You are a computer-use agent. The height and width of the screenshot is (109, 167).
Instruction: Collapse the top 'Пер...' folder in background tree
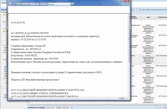[x=2, y=12]
